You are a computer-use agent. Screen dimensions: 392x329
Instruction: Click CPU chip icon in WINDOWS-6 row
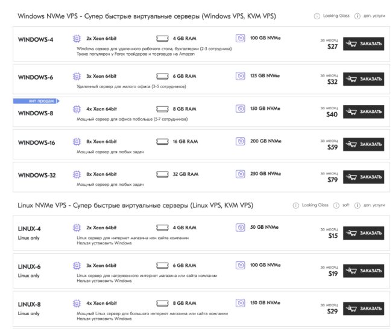77,76
